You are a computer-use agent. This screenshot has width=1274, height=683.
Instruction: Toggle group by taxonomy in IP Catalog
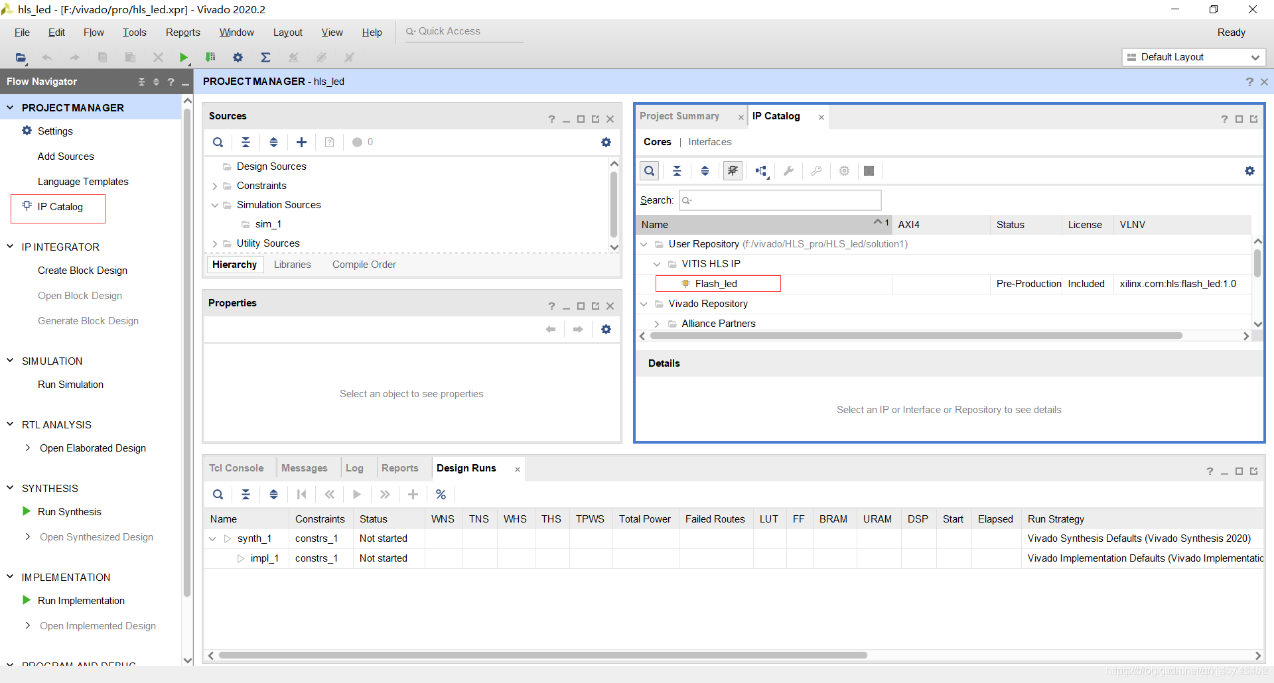point(733,171)
